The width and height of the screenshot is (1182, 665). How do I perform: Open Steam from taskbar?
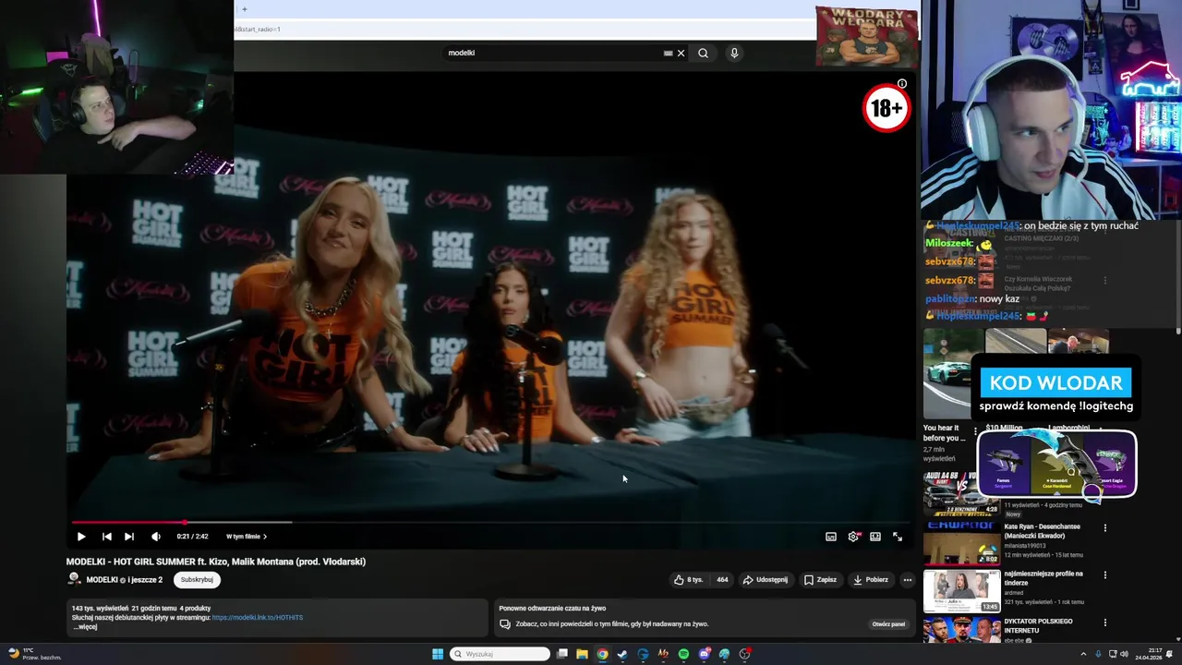coord(622,654)
